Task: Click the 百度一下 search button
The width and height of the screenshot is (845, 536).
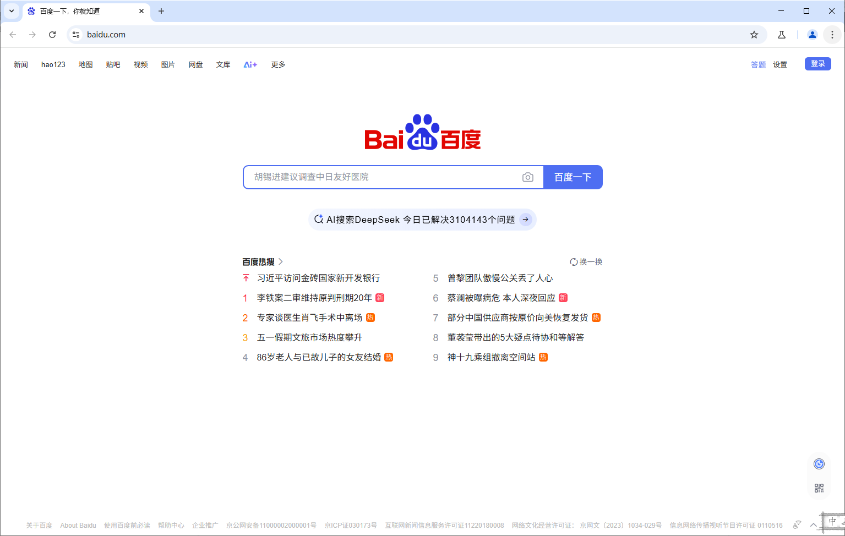Action: (573, 177)
